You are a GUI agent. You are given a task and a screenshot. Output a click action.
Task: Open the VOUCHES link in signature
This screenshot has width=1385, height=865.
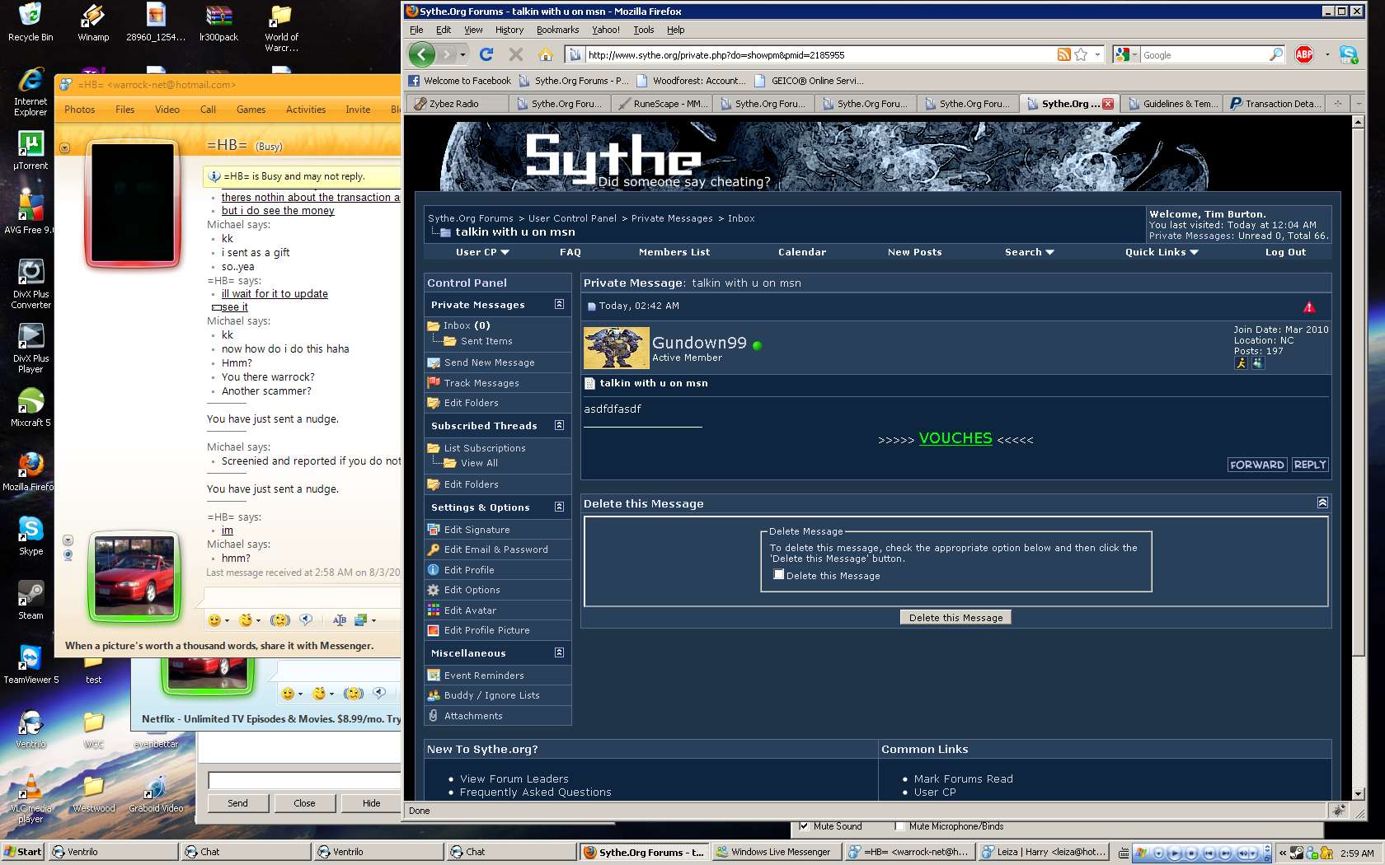pos(955,438)
